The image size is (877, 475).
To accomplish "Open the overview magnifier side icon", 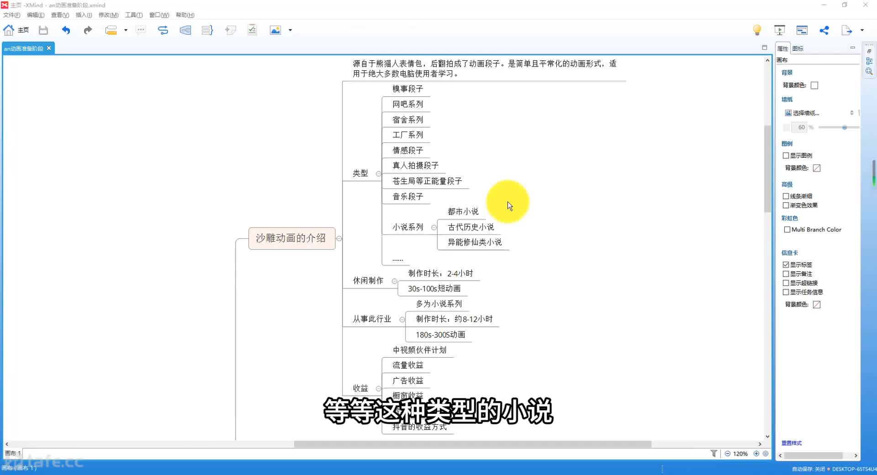I will coord(869,71).
